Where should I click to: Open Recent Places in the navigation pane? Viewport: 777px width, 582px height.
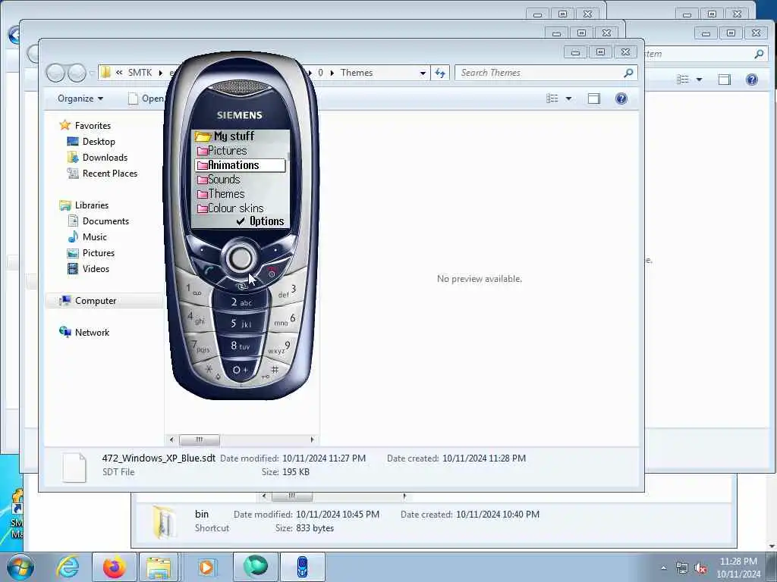[109, 174]
